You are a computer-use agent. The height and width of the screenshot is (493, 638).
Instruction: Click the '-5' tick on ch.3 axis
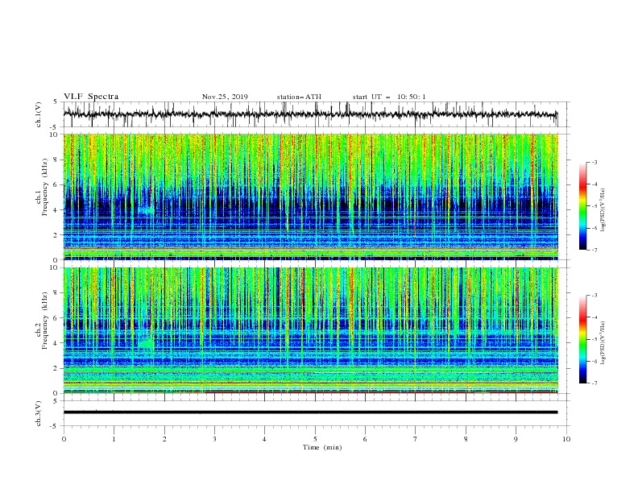(x=55, y=426)
